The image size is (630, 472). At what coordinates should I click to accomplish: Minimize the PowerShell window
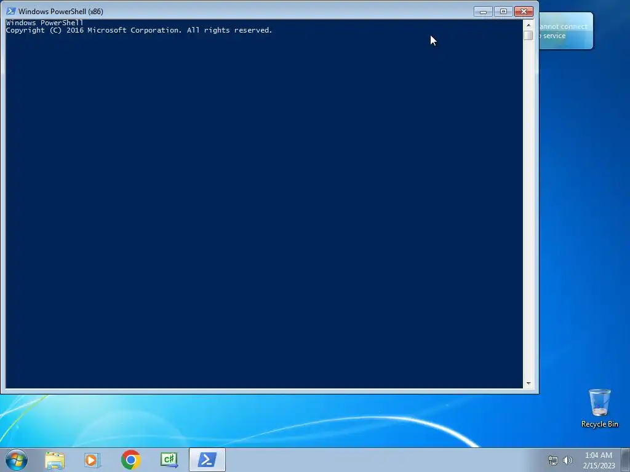483,12
